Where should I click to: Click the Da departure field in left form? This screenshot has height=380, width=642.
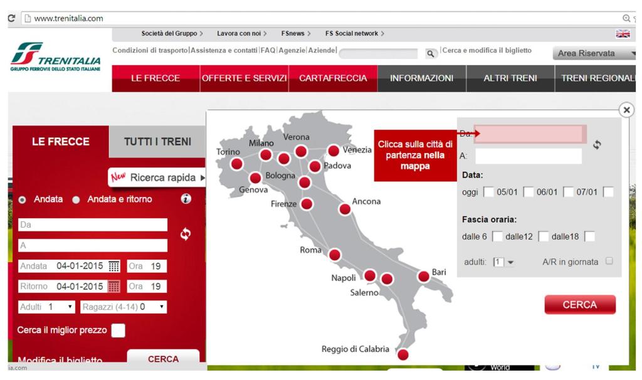tap(93, 224)
